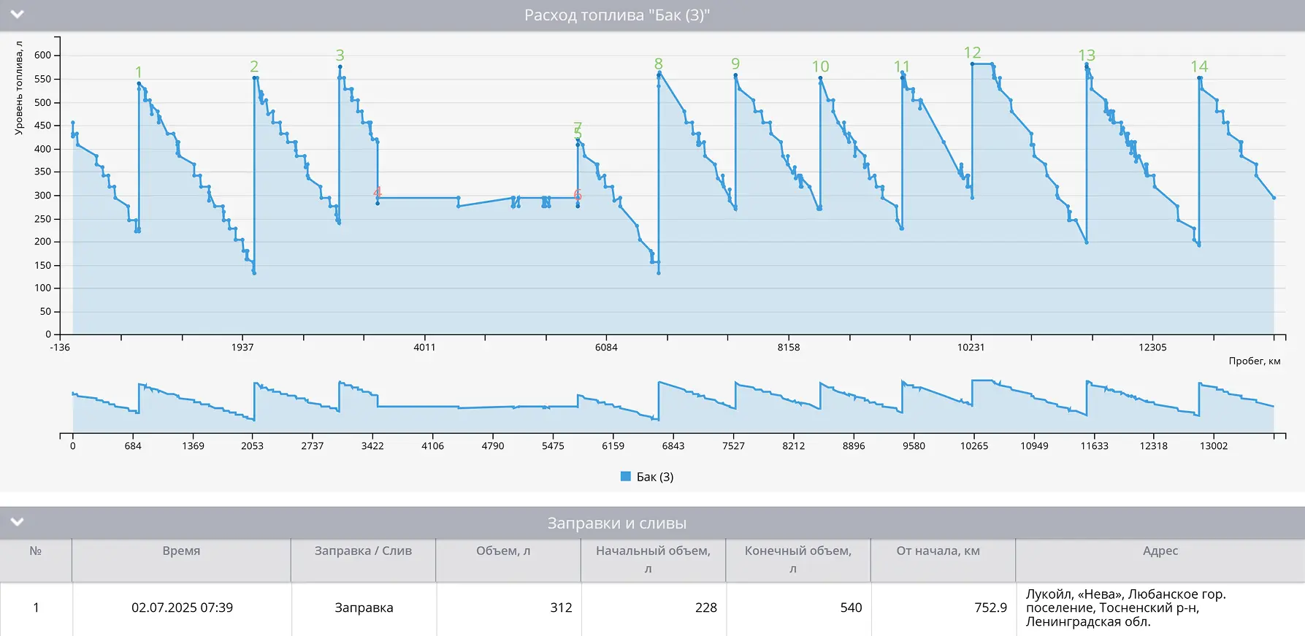
Task: Click the "От начала, км" column header
Action: click(938, 551)
